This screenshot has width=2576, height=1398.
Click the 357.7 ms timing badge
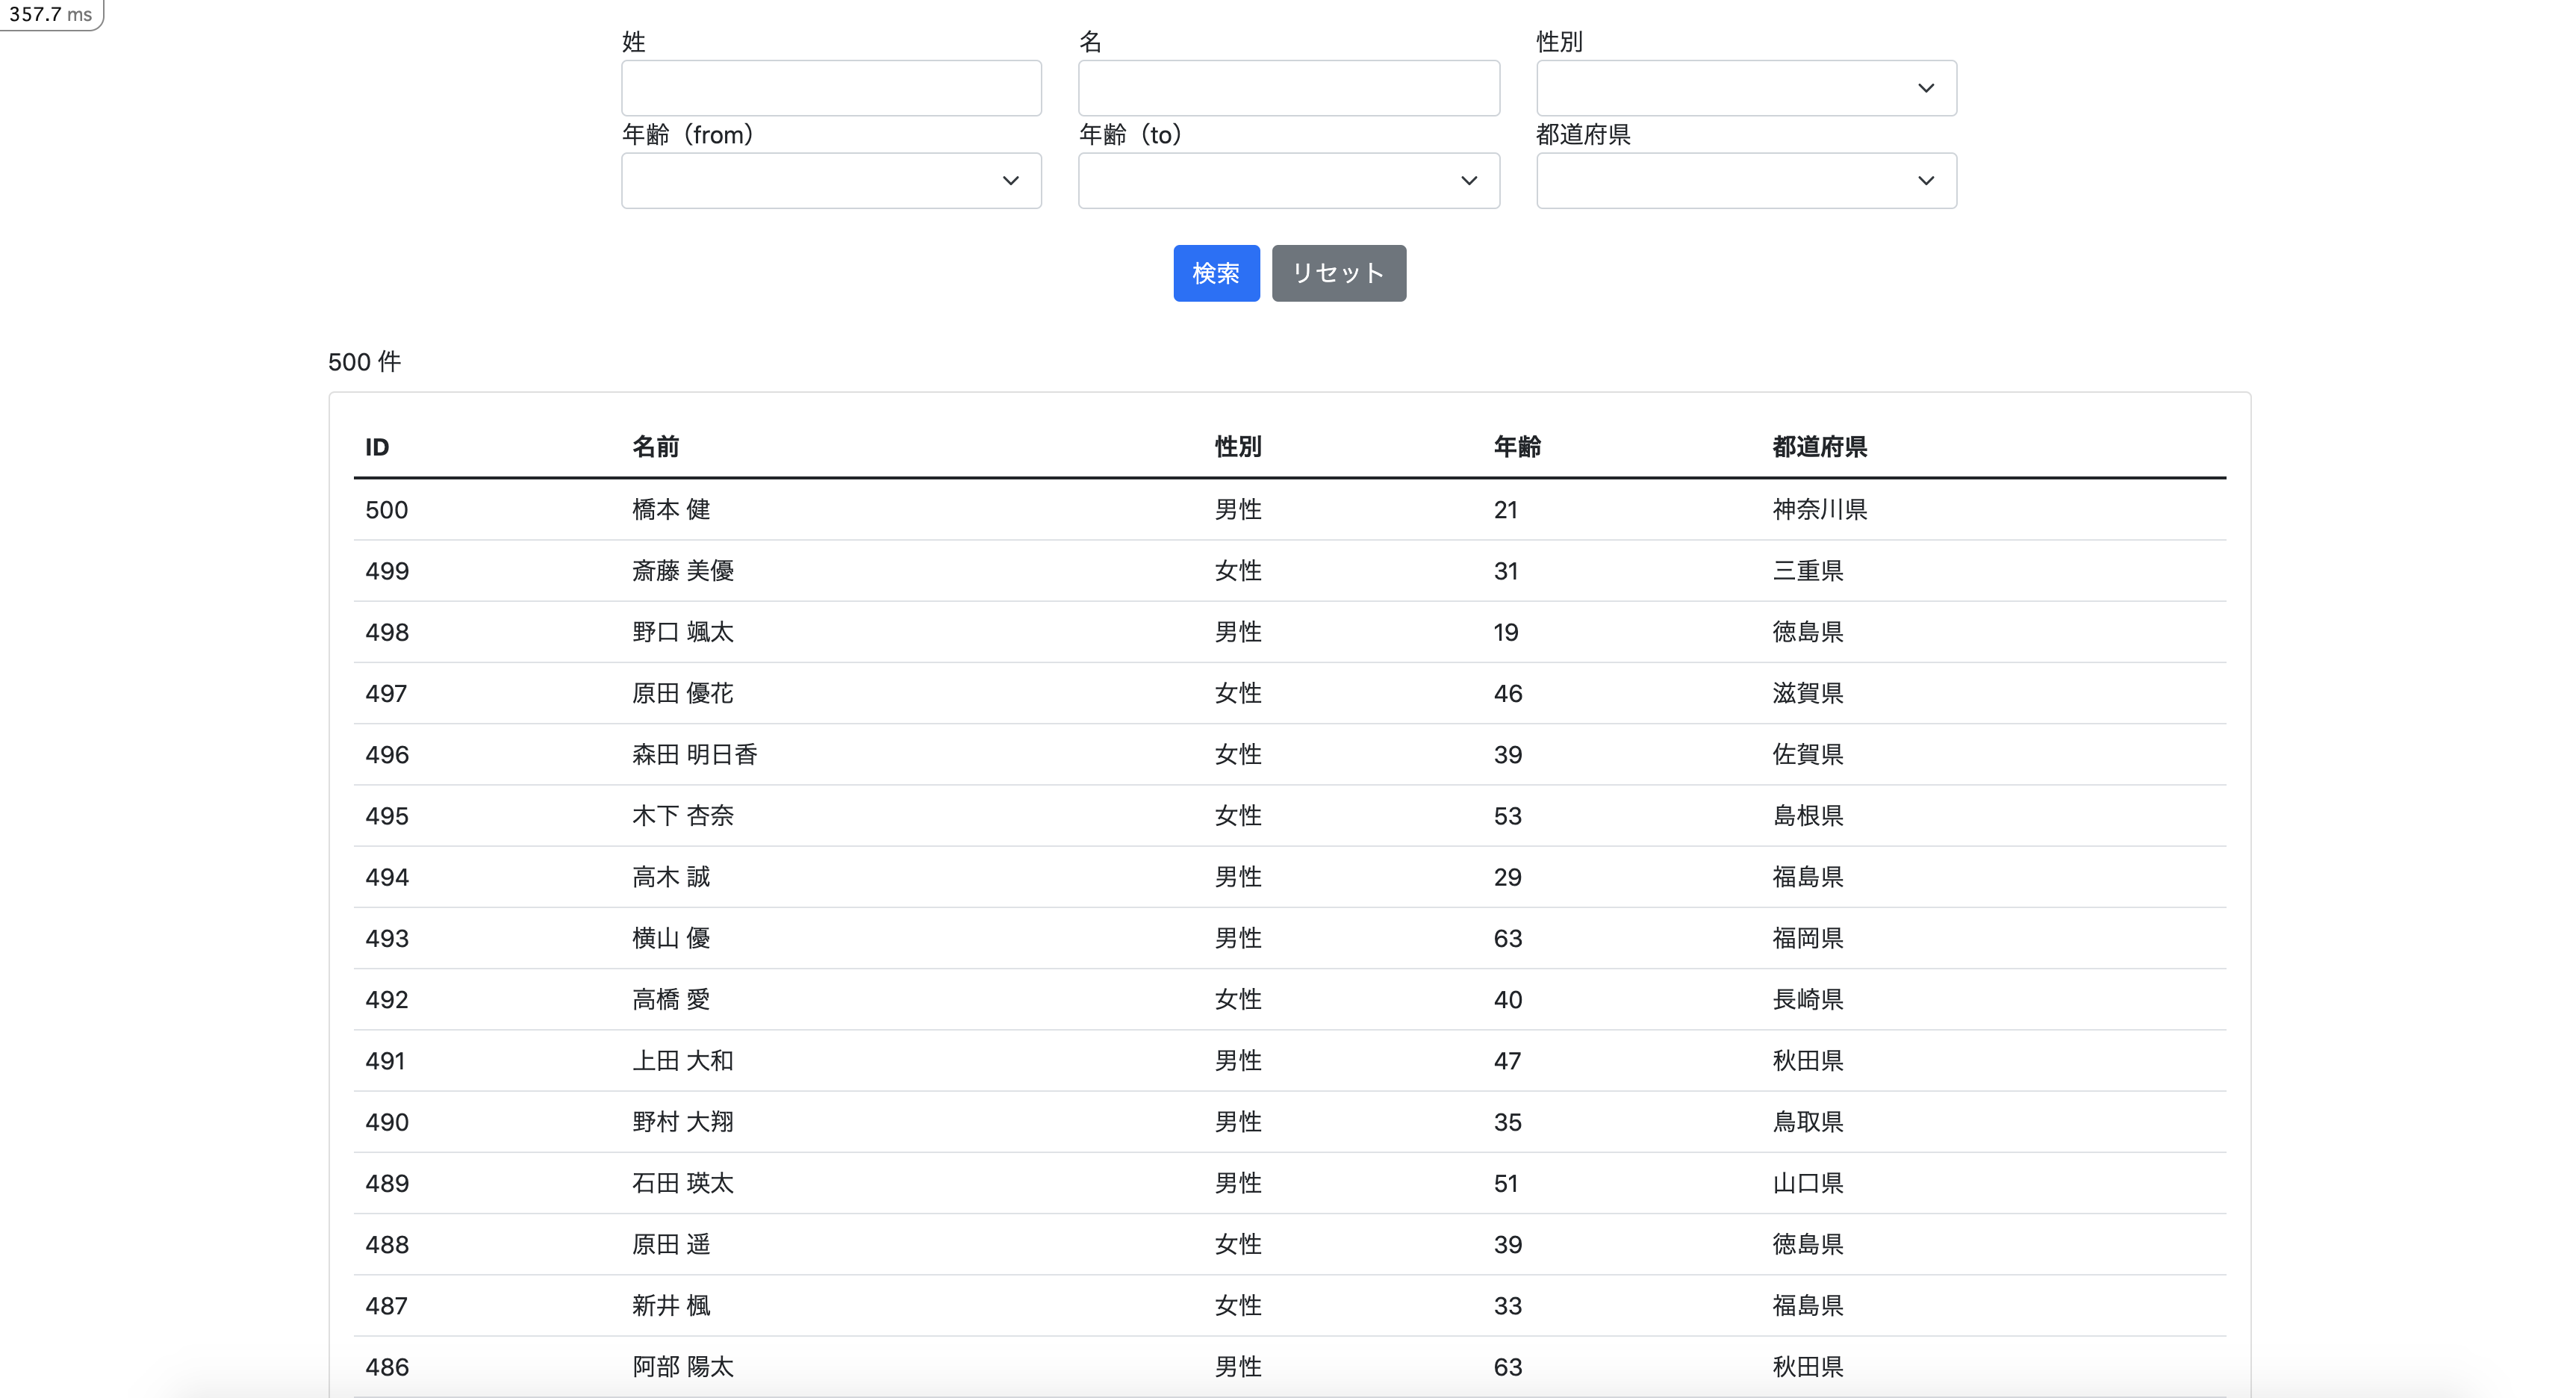point(49,14)
